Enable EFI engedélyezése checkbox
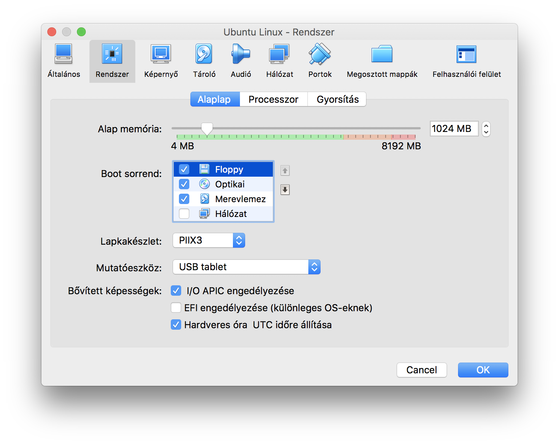Image resolution: width=559 pixels, height=445 pixels. 176,308
